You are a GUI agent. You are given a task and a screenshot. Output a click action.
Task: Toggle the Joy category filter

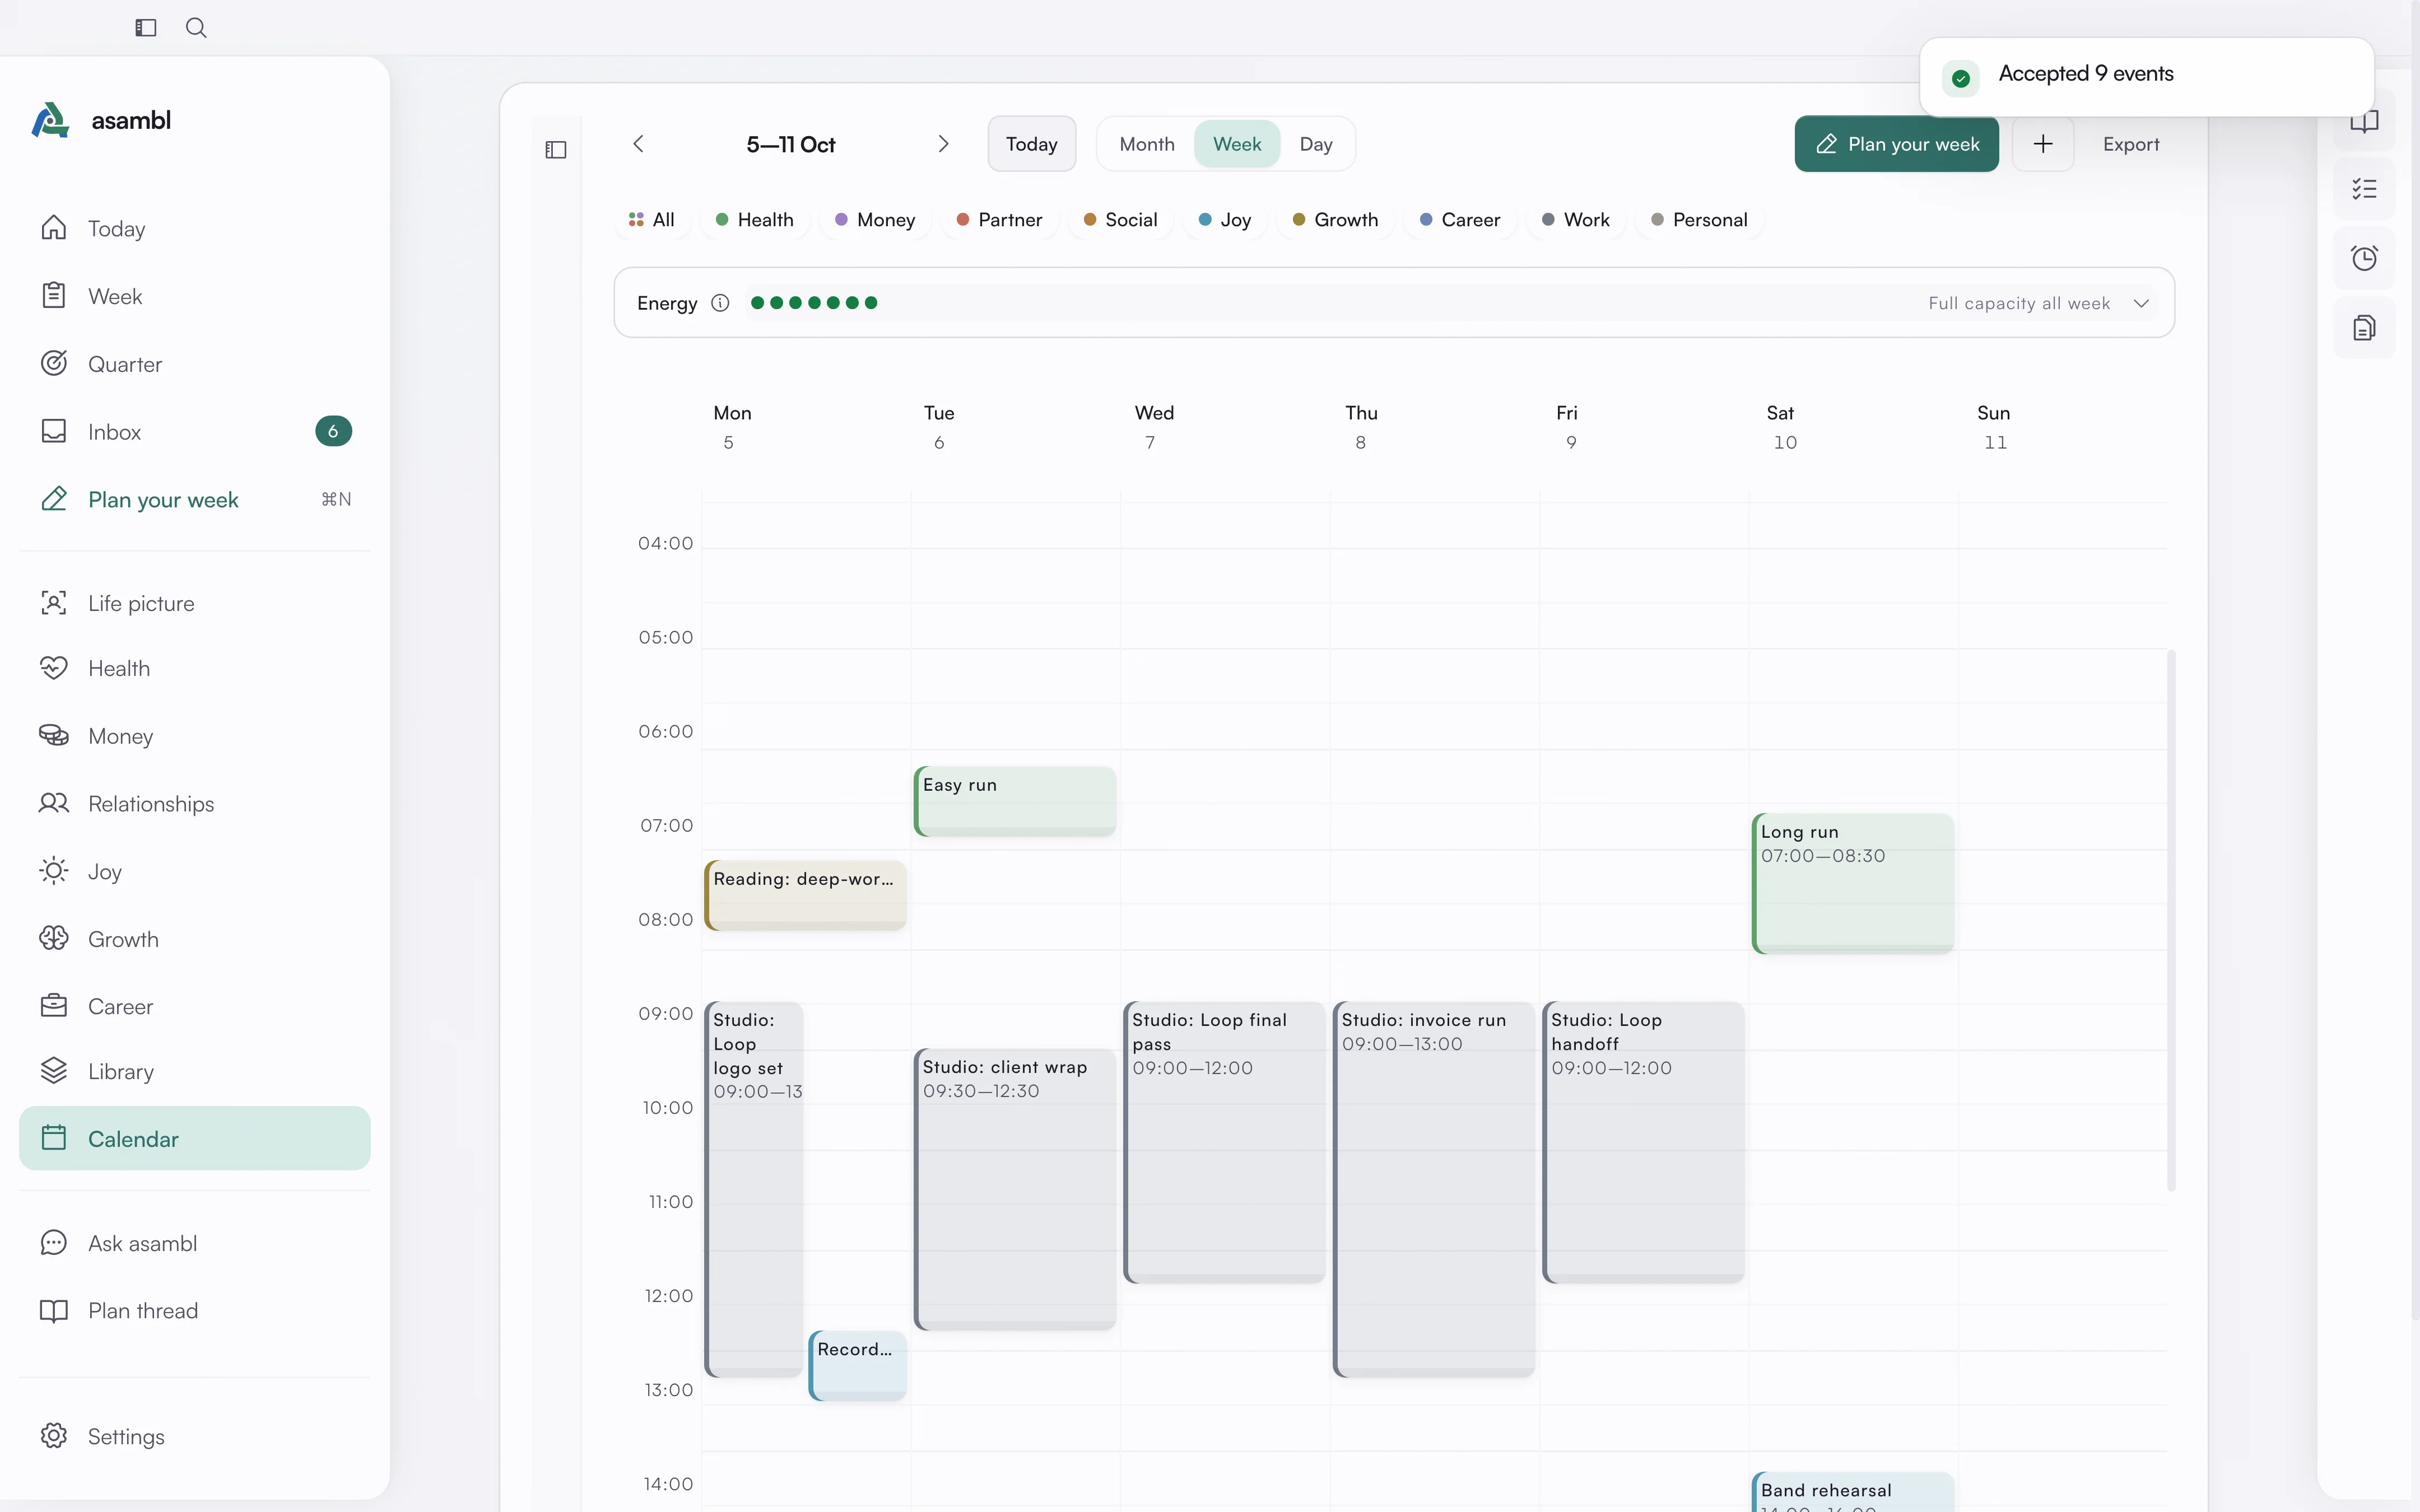point(1225,220)
